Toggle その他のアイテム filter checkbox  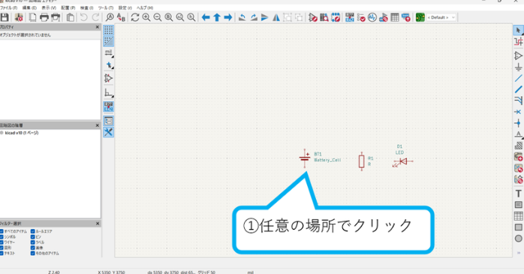coord(33,253)
